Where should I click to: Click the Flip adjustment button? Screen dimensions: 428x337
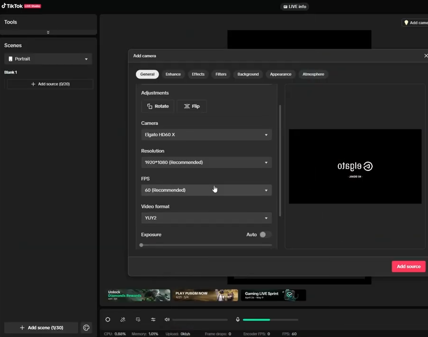[x=192, y=106]
